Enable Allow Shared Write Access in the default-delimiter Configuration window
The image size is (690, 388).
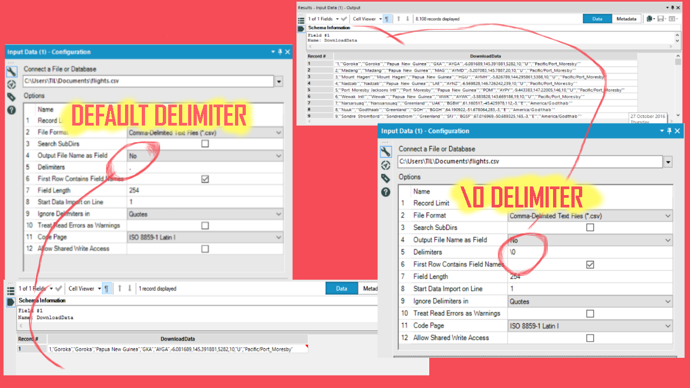(205, 249)
